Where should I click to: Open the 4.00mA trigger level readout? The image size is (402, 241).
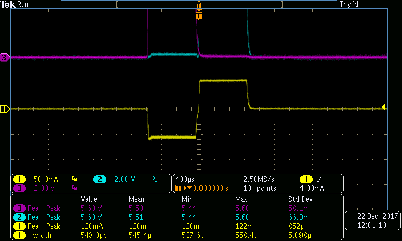point(312,188)
